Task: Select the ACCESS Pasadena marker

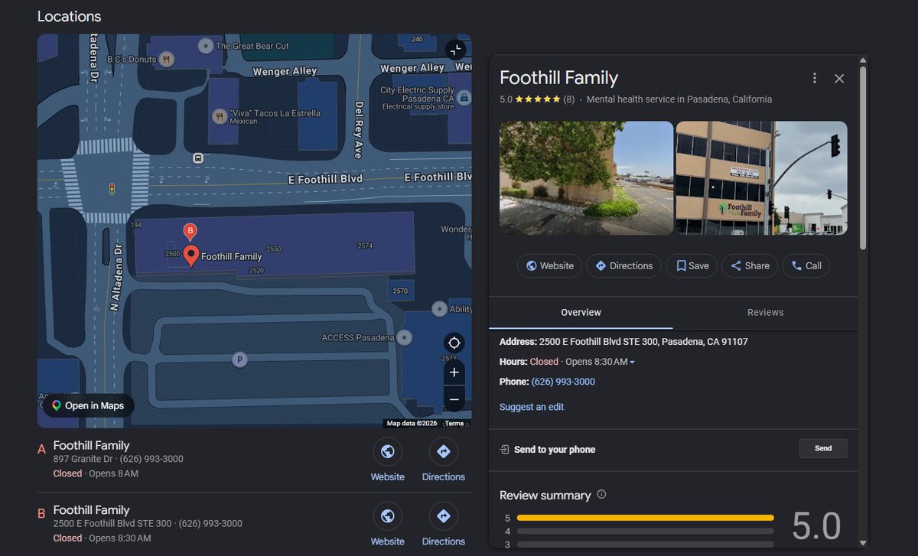Action: click(x=405, y=337)
